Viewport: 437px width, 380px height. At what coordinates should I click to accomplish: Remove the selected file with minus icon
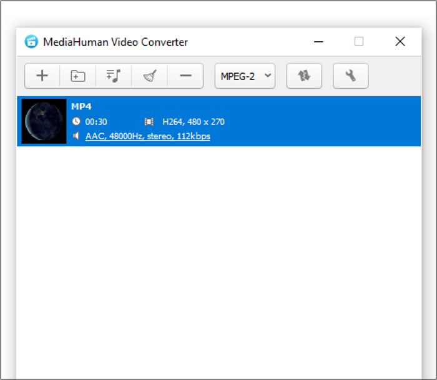185,76
